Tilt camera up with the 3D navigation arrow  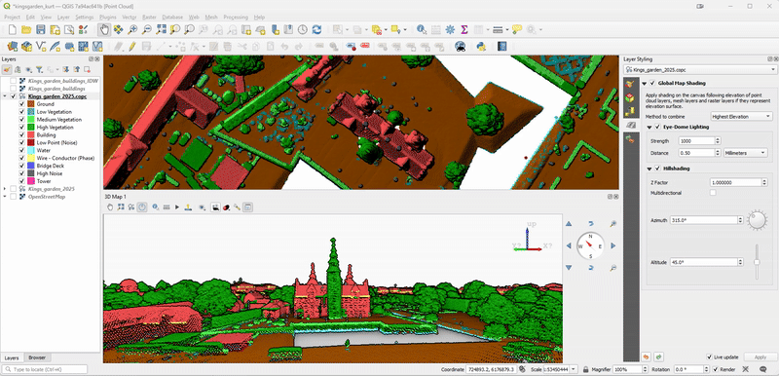(x=591, y=223)
